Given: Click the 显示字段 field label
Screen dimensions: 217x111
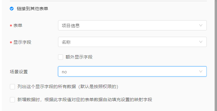Looking at the screenshot, I should pos(22,42).
